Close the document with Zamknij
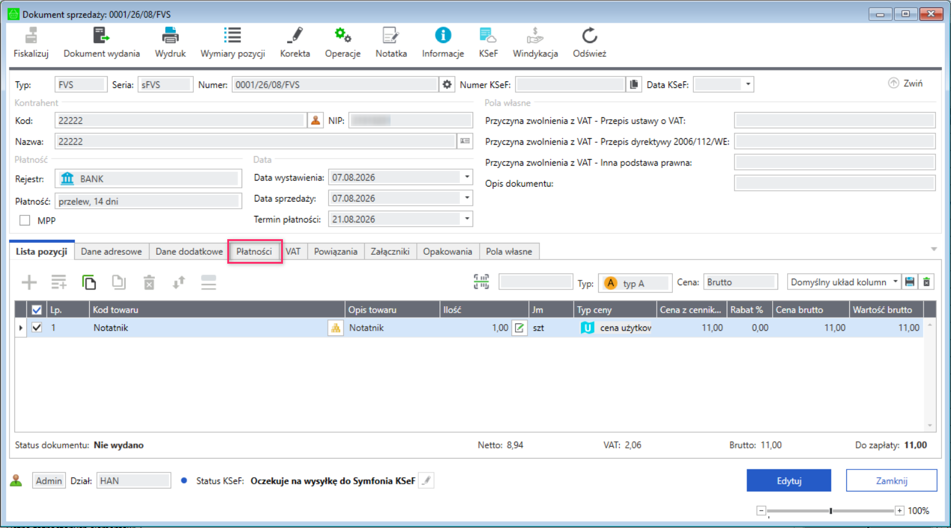Viewport: 951px width, 528px height. pos(892,481)
